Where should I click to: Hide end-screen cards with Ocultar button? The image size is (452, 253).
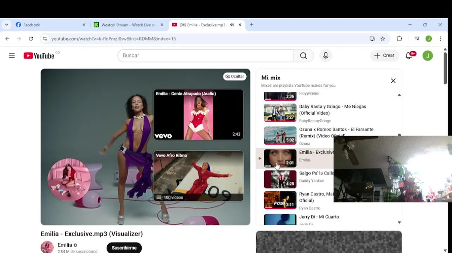[235, 76]
